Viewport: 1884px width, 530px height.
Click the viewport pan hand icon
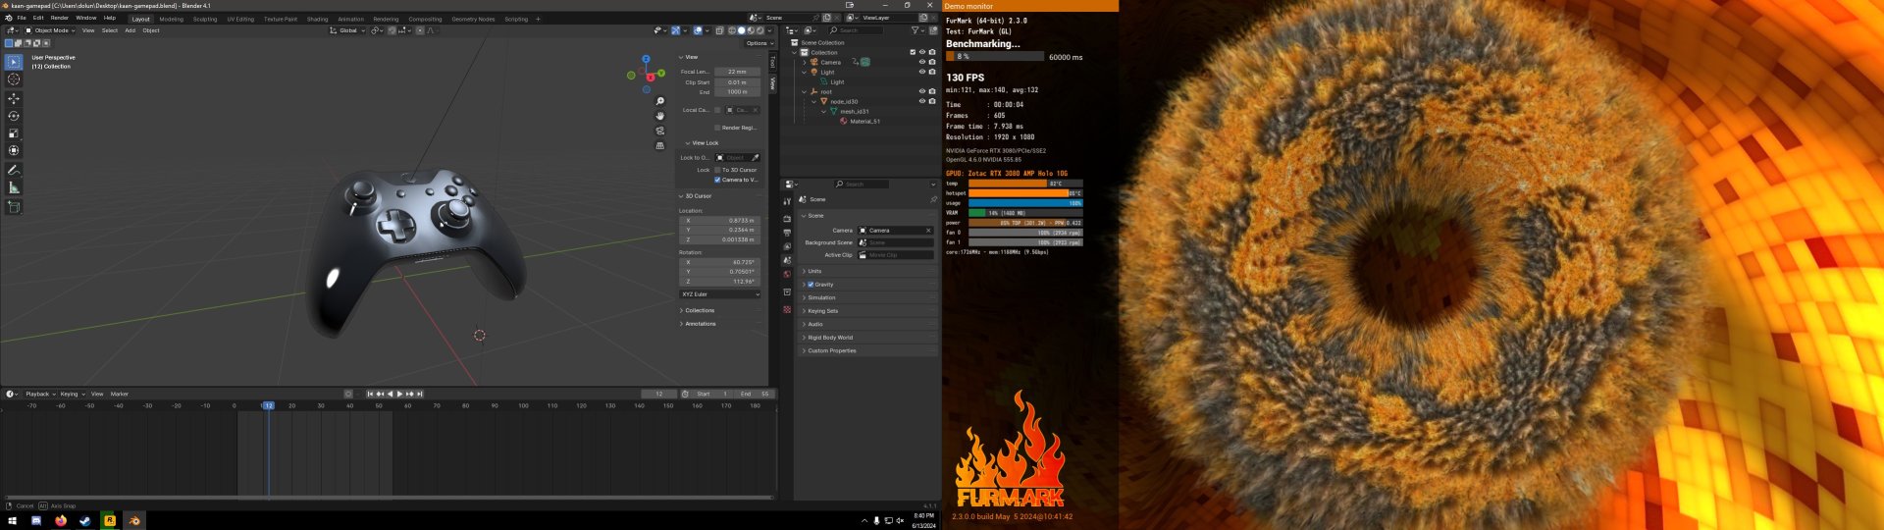pyautogui.click(x=659, y=116)
